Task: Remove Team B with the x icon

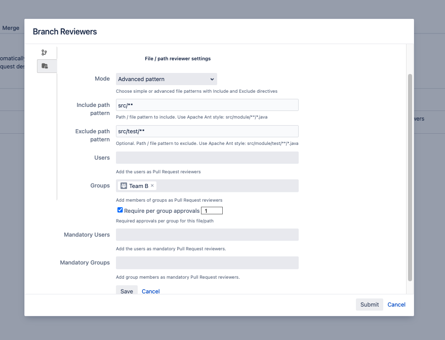Action: (152, 185)
